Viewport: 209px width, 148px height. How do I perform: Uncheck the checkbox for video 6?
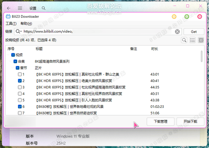click(20, 107)
